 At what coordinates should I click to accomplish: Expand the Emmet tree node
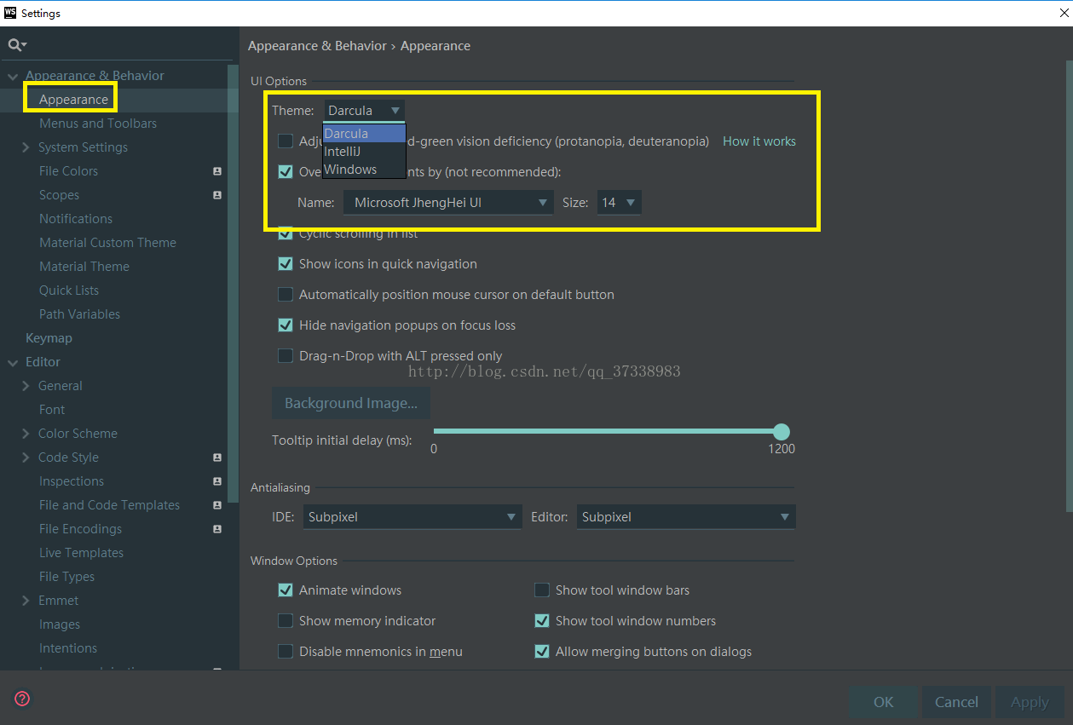26,601
